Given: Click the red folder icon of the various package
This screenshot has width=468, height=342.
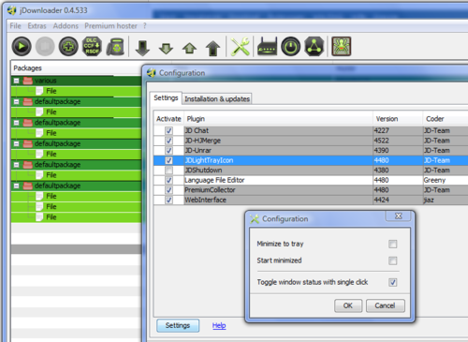Looking at the screenshot, I should click(28, 81).
